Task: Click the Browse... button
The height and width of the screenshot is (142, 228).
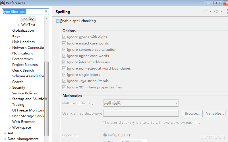Action: [x=192, y=113]
